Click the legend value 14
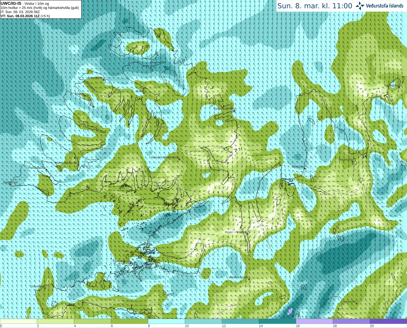Screen dimensions: 407x328 pos(261,326)
